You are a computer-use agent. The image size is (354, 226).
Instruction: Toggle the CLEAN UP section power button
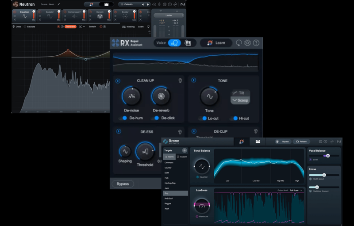(118, 81)
